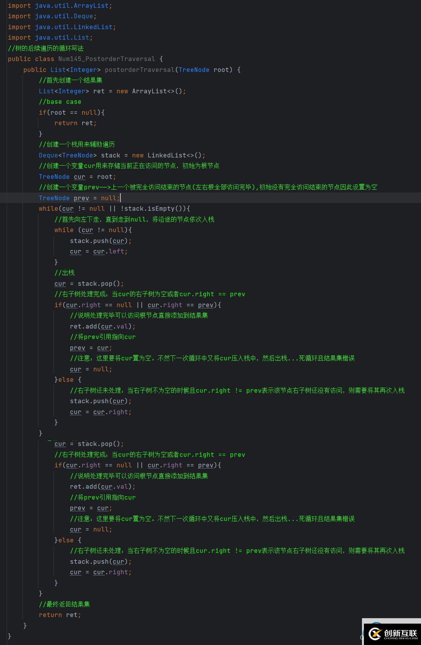Click the '//出栈' comment
The height and width of the screenshot is (645, 421).
click(x=64, y=273)
